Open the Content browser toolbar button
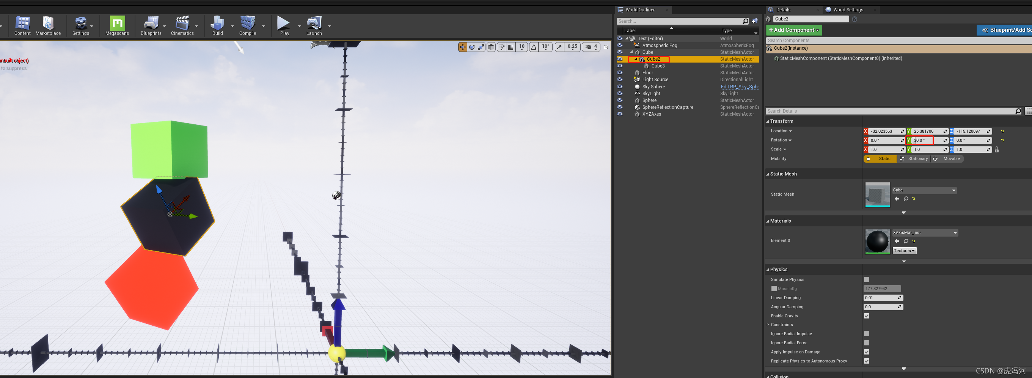 point(22,26)
